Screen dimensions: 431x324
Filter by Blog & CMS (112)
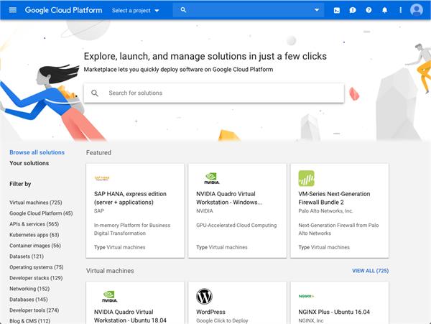click(30, 320)
